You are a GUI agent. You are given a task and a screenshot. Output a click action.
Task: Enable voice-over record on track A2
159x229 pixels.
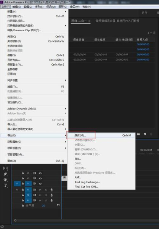51,195
